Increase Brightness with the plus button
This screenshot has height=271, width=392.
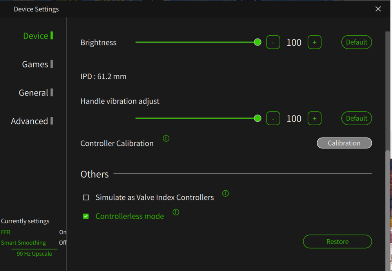314,42
